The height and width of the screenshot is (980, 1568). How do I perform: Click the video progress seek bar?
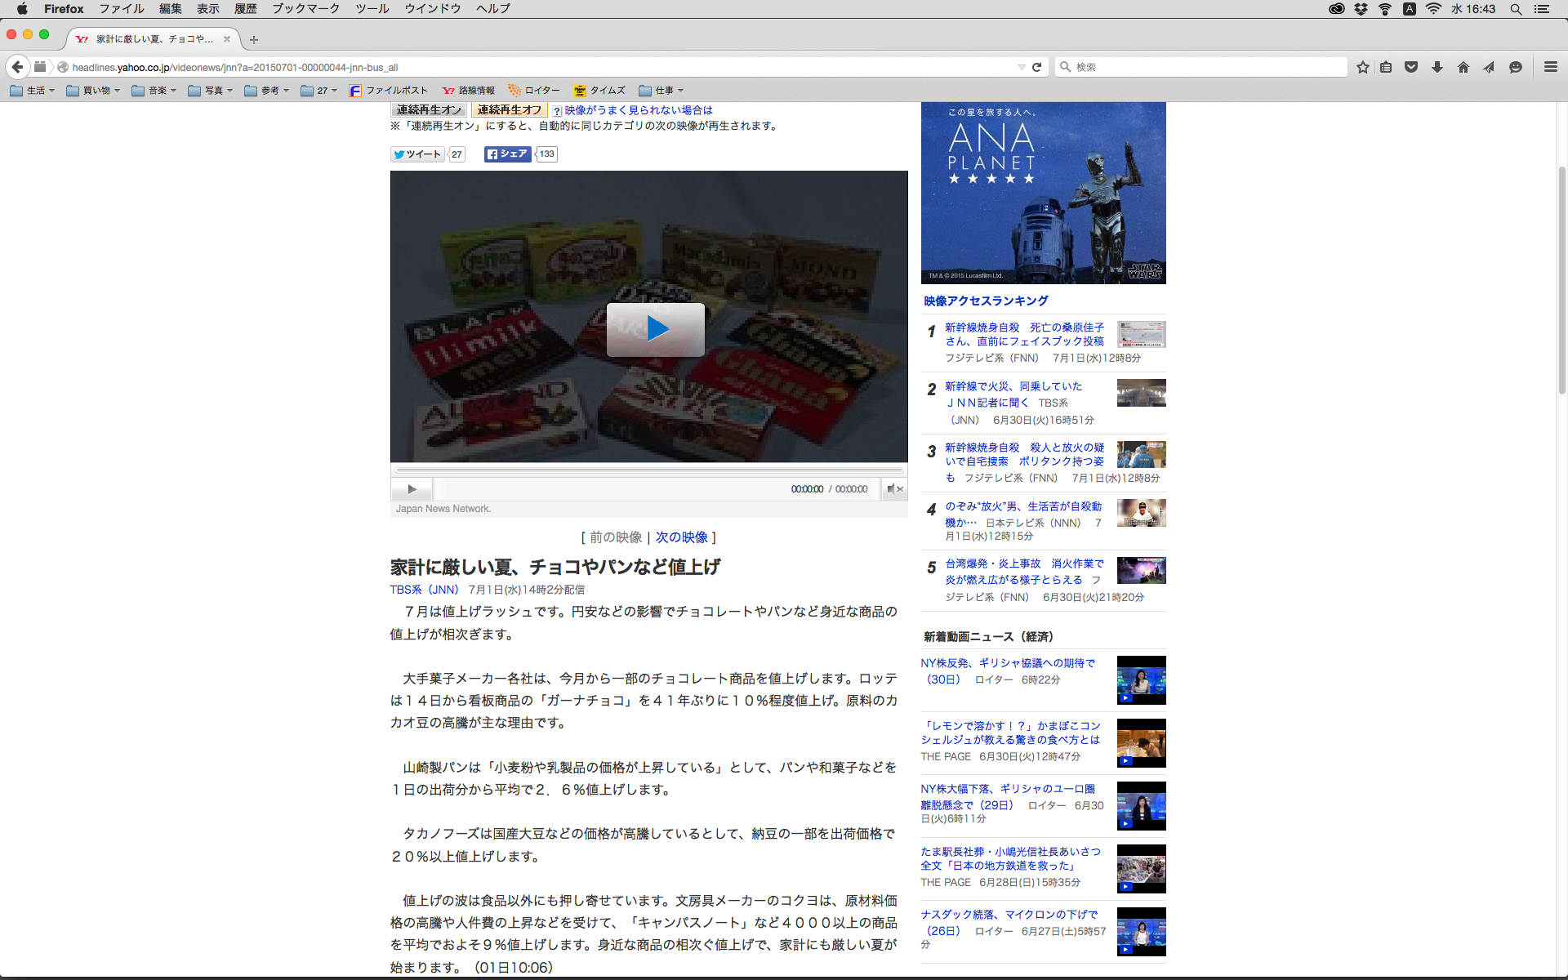pos(649,470)
